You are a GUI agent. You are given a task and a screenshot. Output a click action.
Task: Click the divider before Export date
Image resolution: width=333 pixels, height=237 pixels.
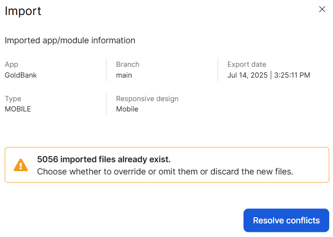(218, 70)
